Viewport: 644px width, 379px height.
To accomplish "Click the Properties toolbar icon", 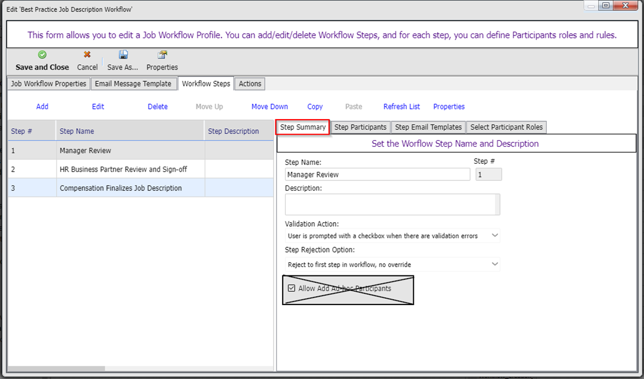I will [x=162, y=55].
